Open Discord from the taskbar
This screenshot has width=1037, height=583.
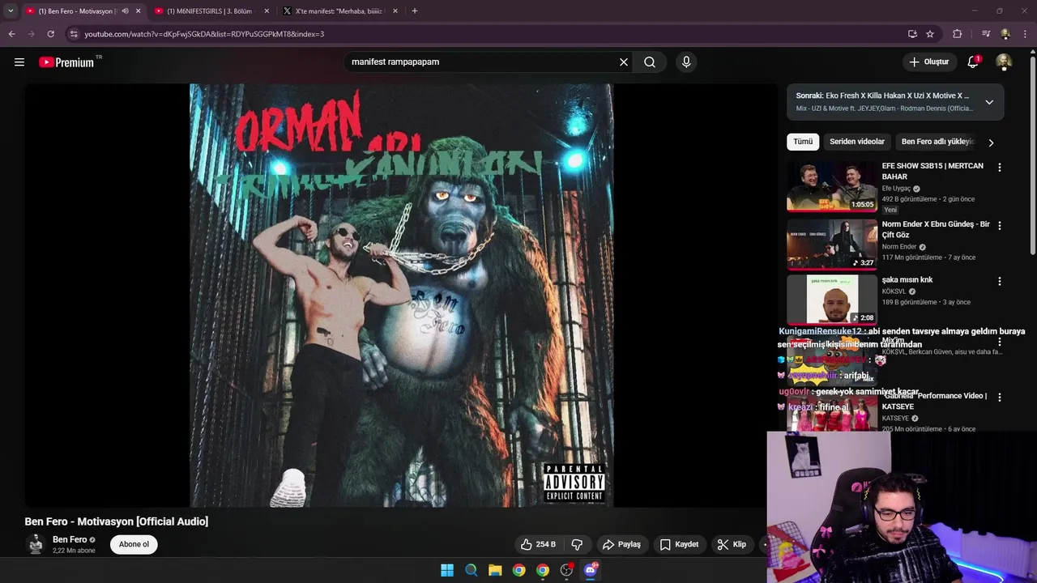click(x=591, y=570)
